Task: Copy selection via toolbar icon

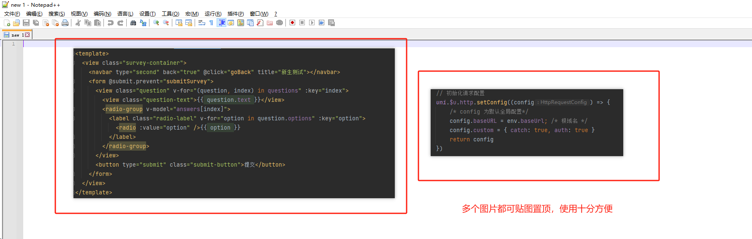Action: (x=88, y=23)
